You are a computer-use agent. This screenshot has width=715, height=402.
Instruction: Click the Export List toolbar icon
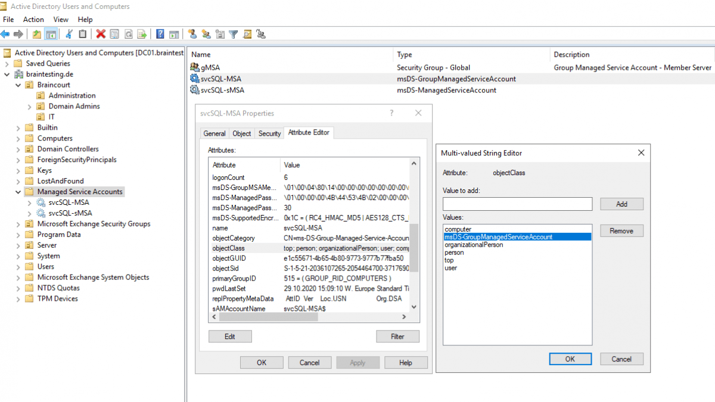point(142,34)
